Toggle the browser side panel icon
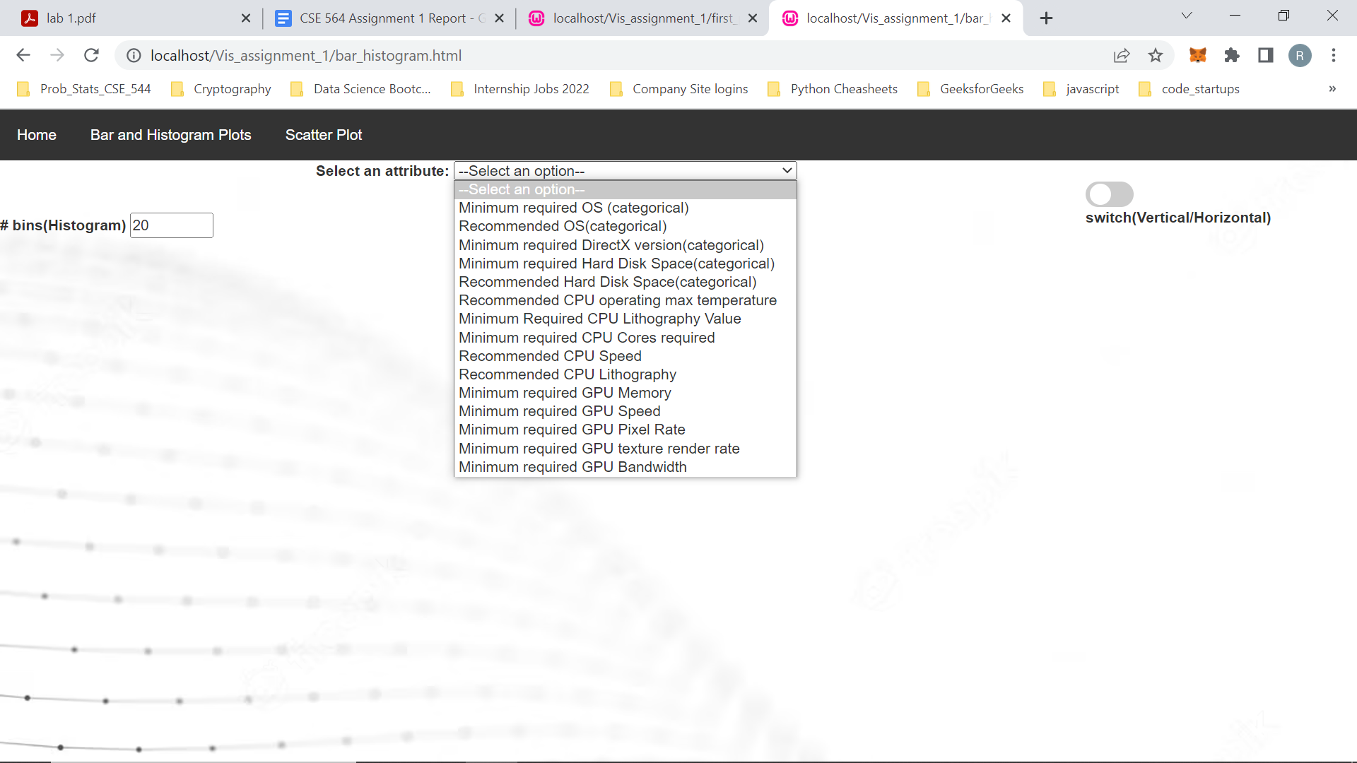 (1265, 55)
